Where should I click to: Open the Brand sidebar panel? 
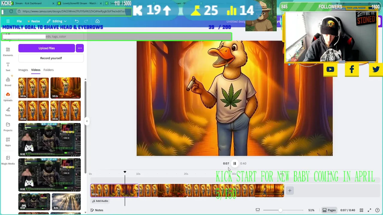(x=8, y=82)
